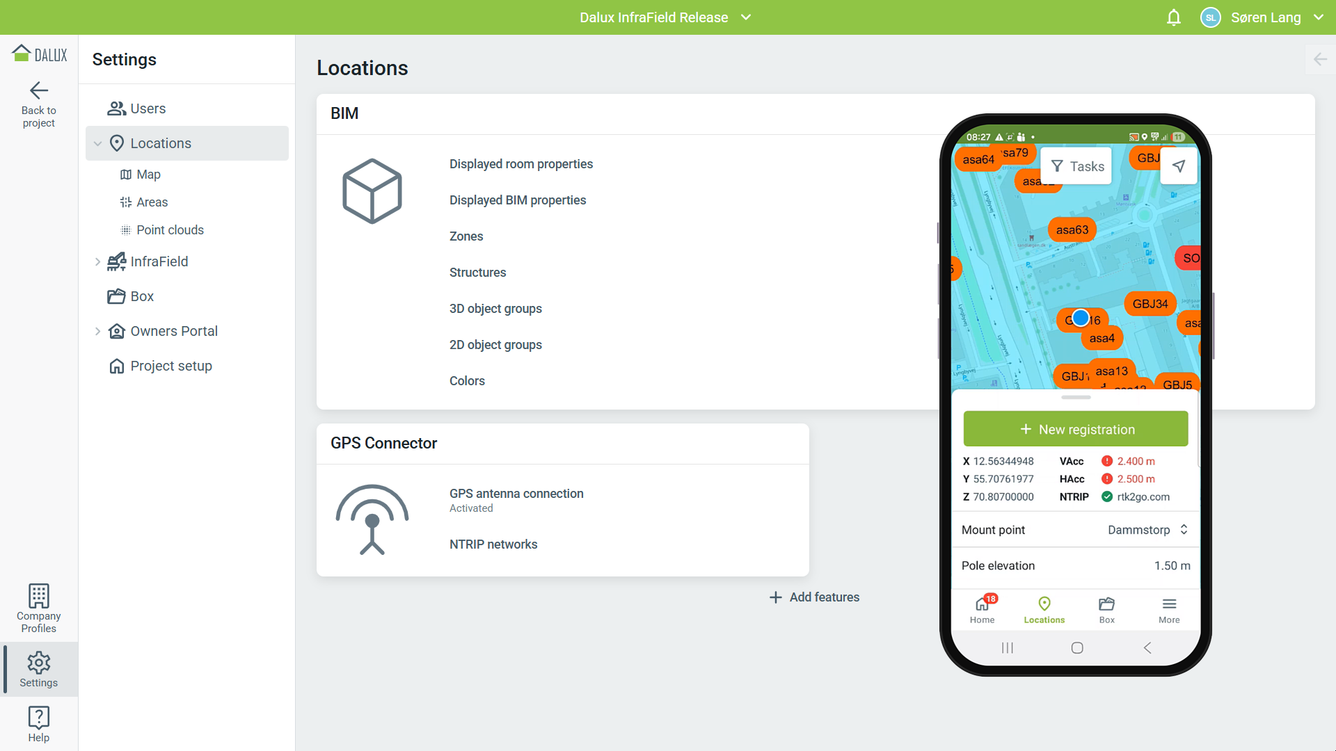This screenshot has height=751, width=1336.
Task: Open Colors settings
Action: (x=467, y=381)
